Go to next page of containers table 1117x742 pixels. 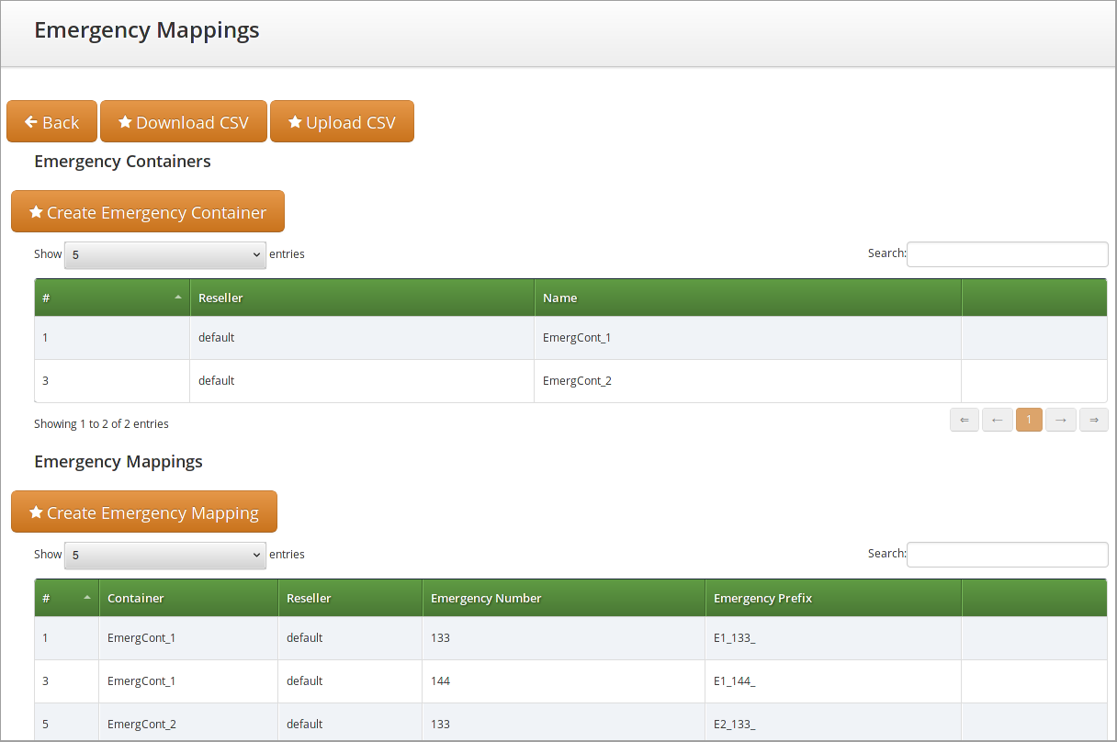tap(1060, 420)
